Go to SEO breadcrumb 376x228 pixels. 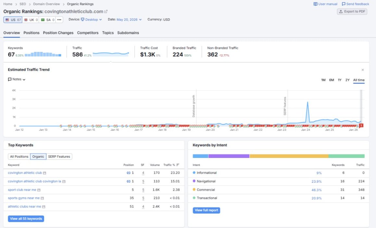23,4
